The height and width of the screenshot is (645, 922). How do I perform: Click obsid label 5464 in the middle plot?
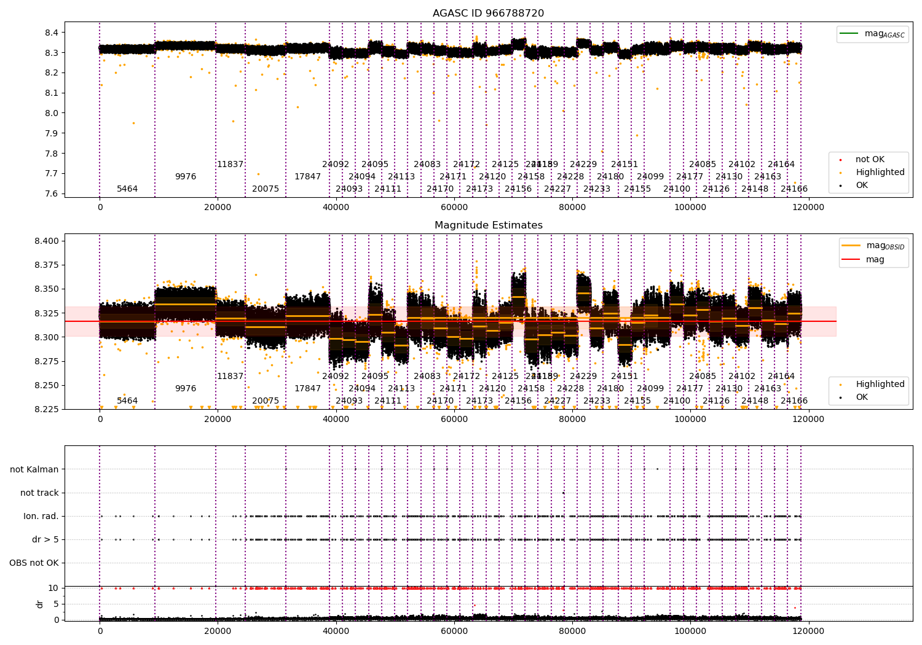point(127,401)
